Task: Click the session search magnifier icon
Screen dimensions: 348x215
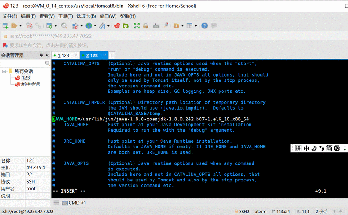Action: [x=47, y=64]
